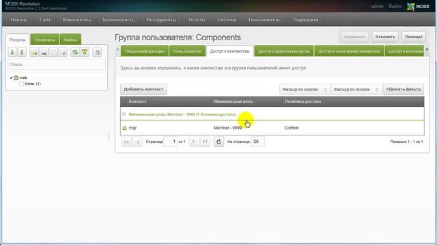
Task: Collapse the Member - 9999 role group
Action: tap(124, 114)
